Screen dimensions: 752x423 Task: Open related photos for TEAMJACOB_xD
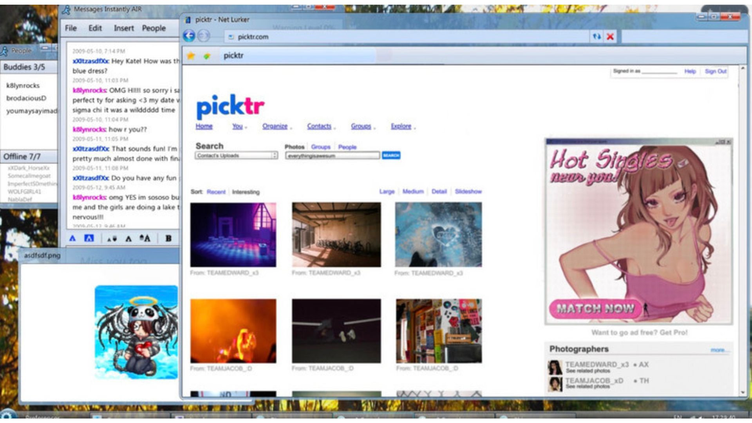coord(588,387)
